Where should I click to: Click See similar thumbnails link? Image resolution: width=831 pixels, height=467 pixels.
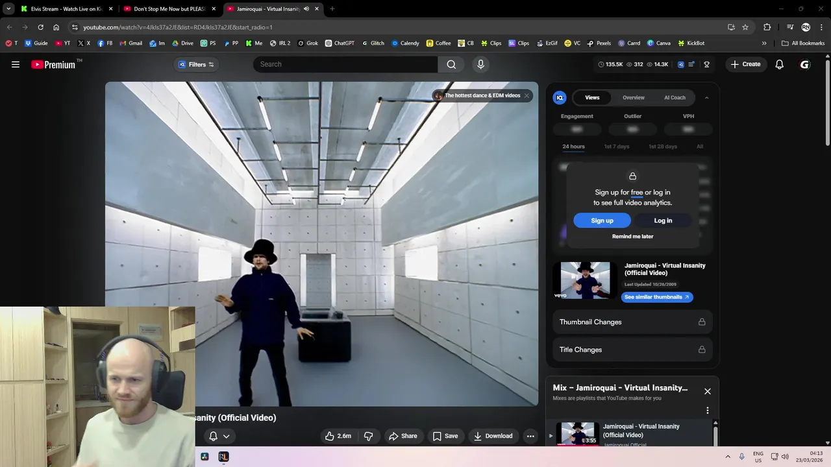coord(656,297)
